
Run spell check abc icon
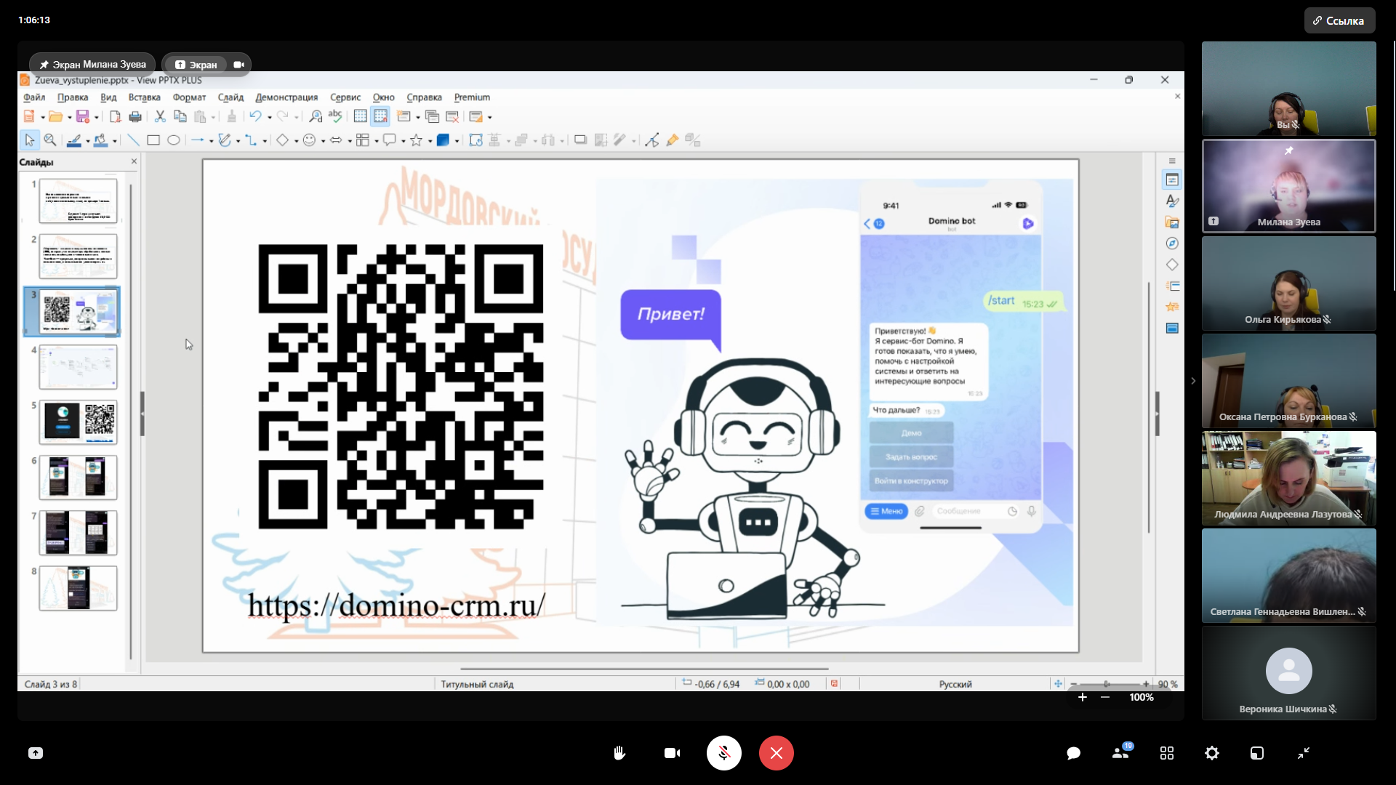click(x=335, y=116)
